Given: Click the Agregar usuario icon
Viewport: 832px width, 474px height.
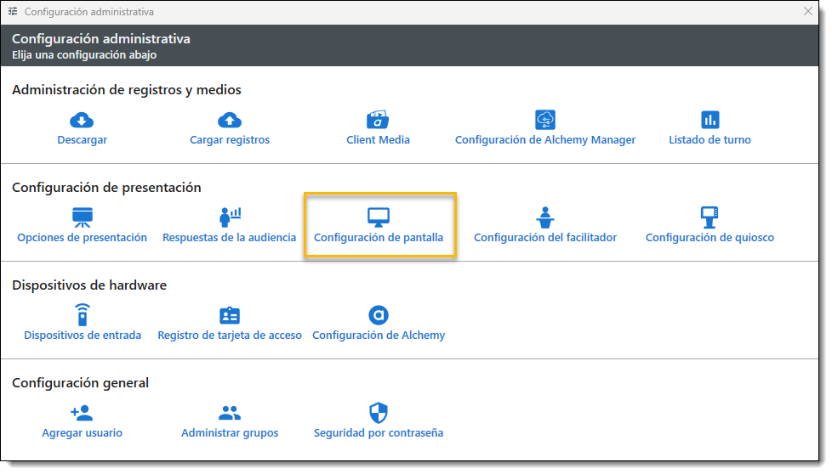Looking at the screenshot, I should 82,413.
